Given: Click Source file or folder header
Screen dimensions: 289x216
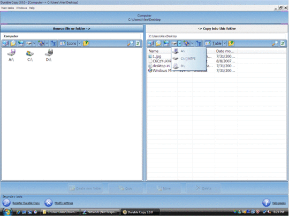Looking at the screenshot, I should point(72,29).
